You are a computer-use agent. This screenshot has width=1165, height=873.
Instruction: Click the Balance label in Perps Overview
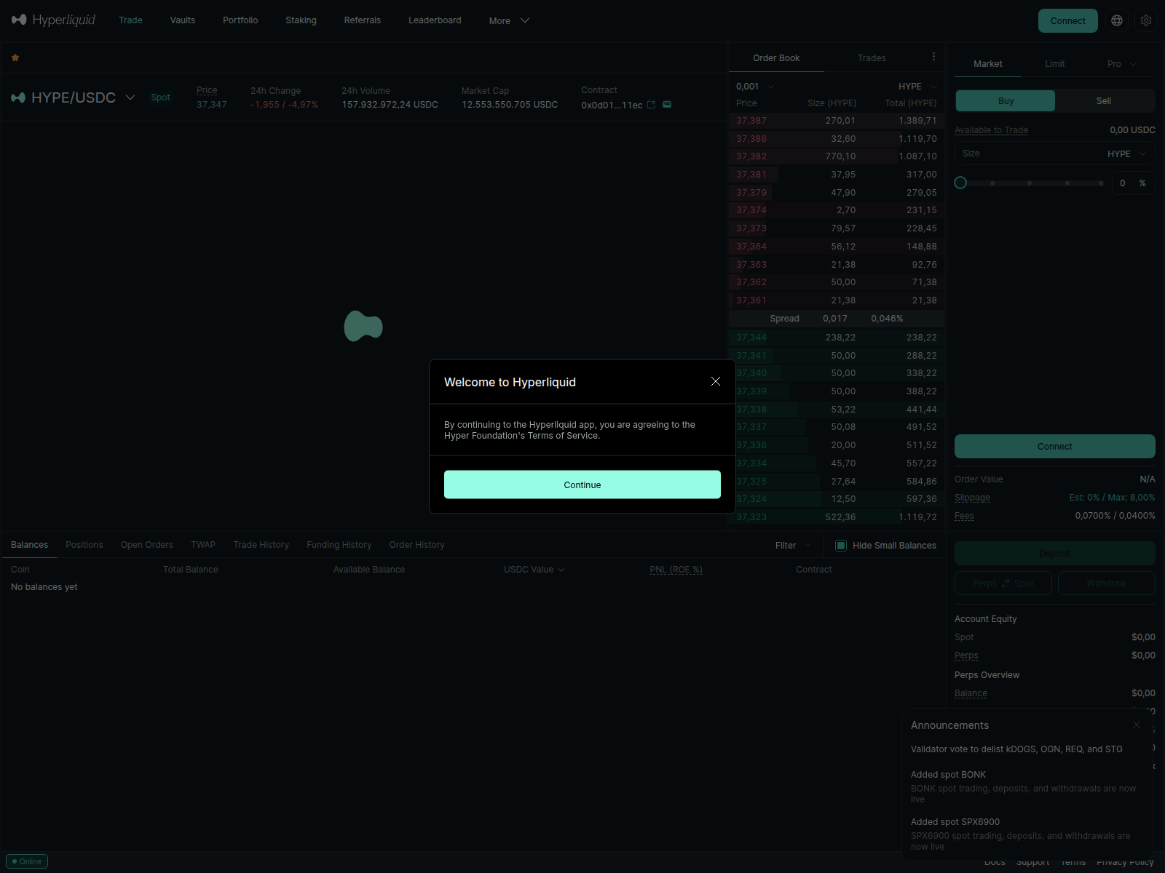(971, 693)
